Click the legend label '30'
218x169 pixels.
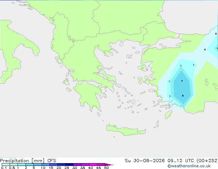pyautogui.click(x=75, y=168)
